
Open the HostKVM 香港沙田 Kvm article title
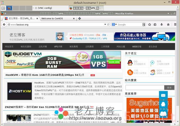tap(45, 75)
